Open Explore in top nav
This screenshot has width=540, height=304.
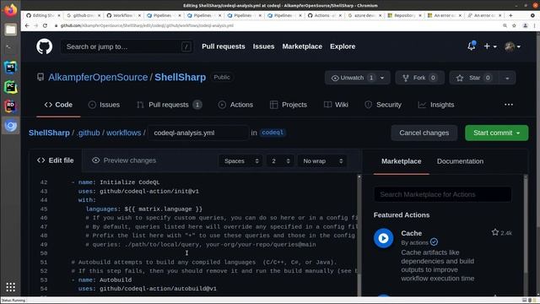point(343,46)
